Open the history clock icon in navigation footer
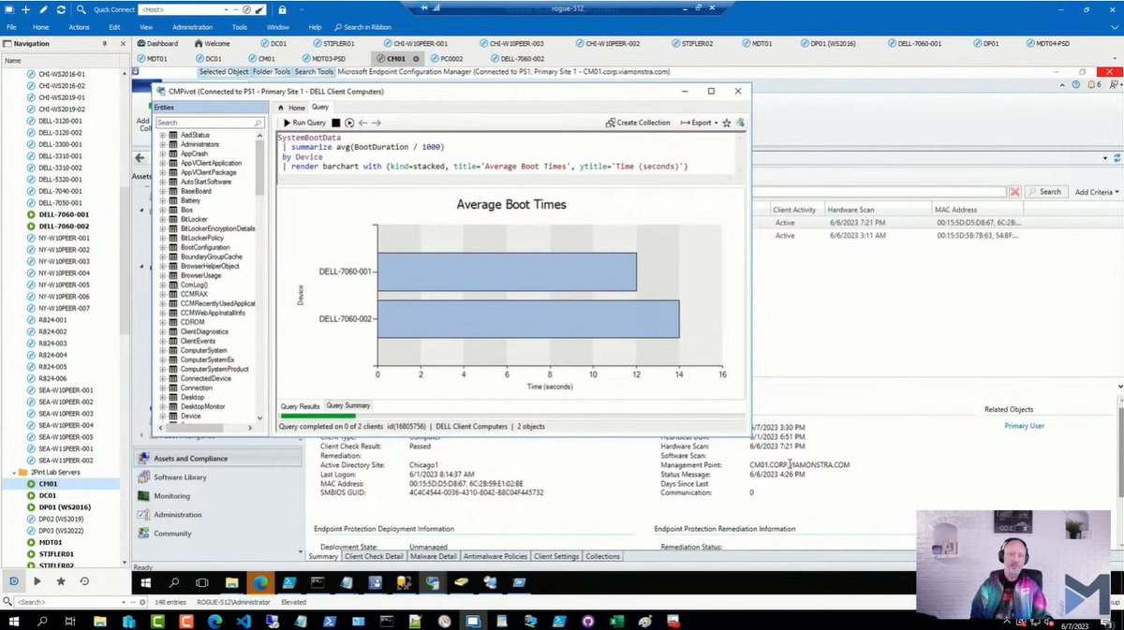The image size is (1124, 630). click(x=84, y=581)
